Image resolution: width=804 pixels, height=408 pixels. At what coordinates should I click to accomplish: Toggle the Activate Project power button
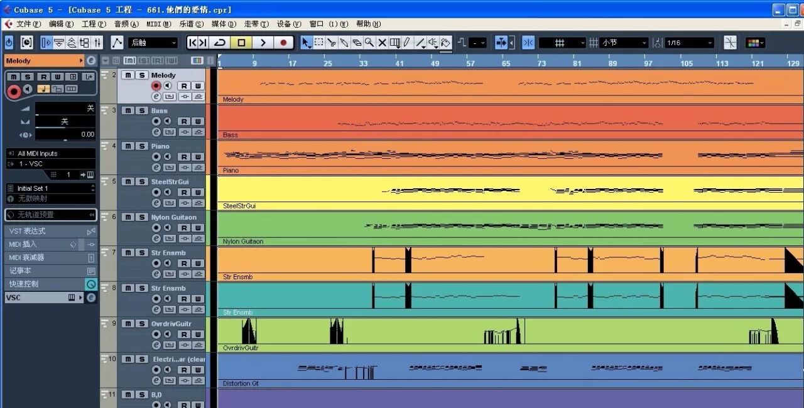click(x=9, y=43)
